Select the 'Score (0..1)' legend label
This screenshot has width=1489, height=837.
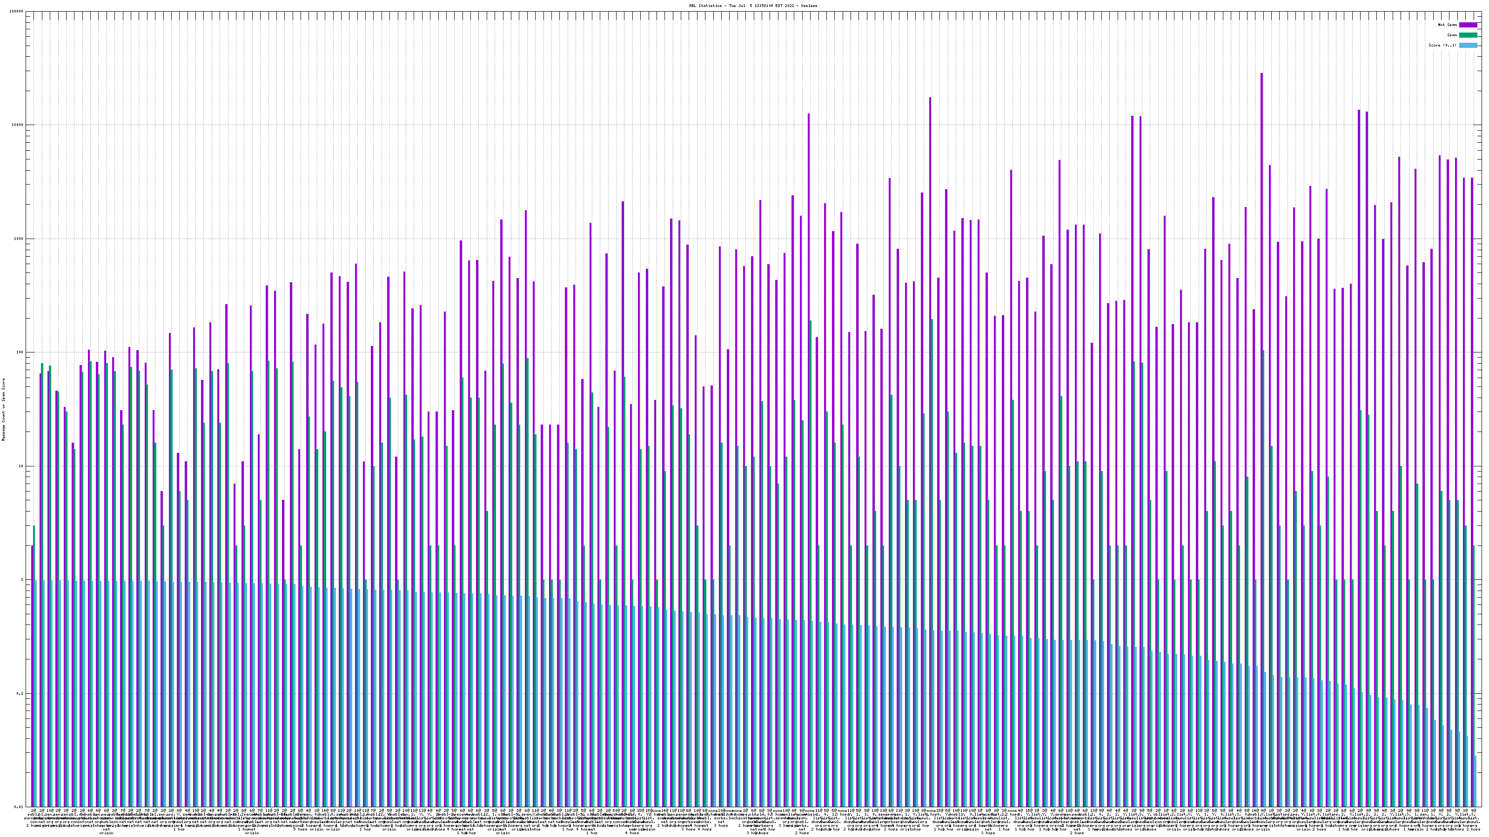coord(1442,45)
